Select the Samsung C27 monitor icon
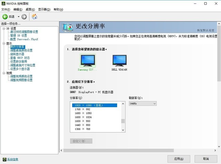Screen dimensions: 221x164 tap(88, 61)
